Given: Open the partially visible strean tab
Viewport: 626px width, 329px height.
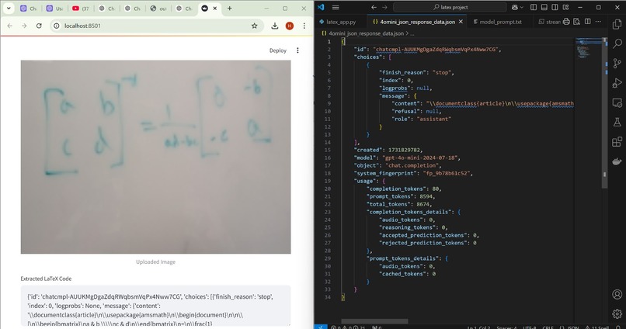Looking at the screenshot, I should (x=549, y=22).
